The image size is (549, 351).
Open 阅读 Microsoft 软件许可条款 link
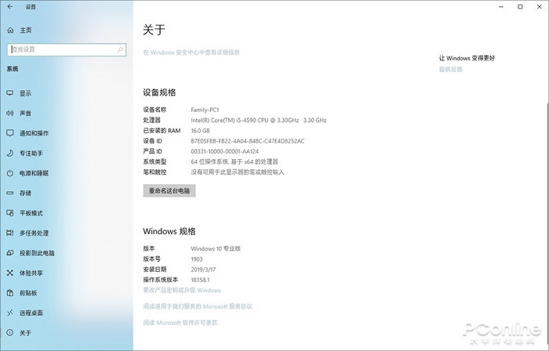click(180, 322)
